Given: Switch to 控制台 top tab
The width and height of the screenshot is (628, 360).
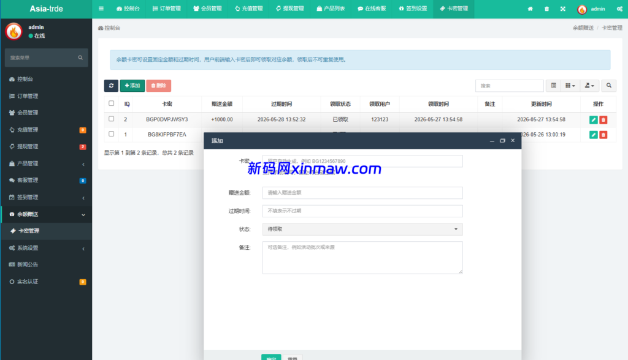Looking at the screenshot, I should click(128, 9).
